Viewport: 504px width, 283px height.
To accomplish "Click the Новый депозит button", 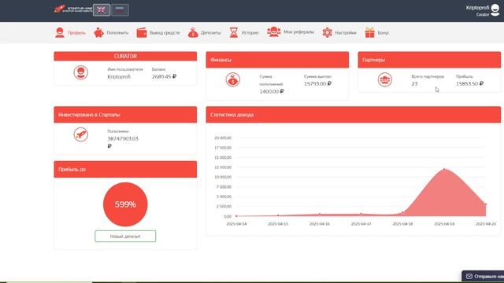I will pyautogui.click(x=125, y=236).
